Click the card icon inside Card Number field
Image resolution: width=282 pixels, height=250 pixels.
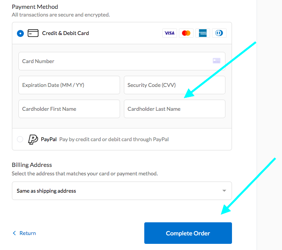[217, 61]
